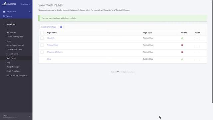Toggle the select-all pages checkbox

coord(42,33)
